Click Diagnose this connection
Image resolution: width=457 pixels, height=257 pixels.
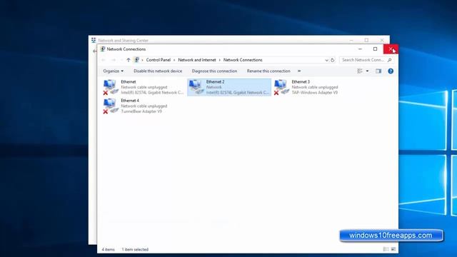point(214,71)
